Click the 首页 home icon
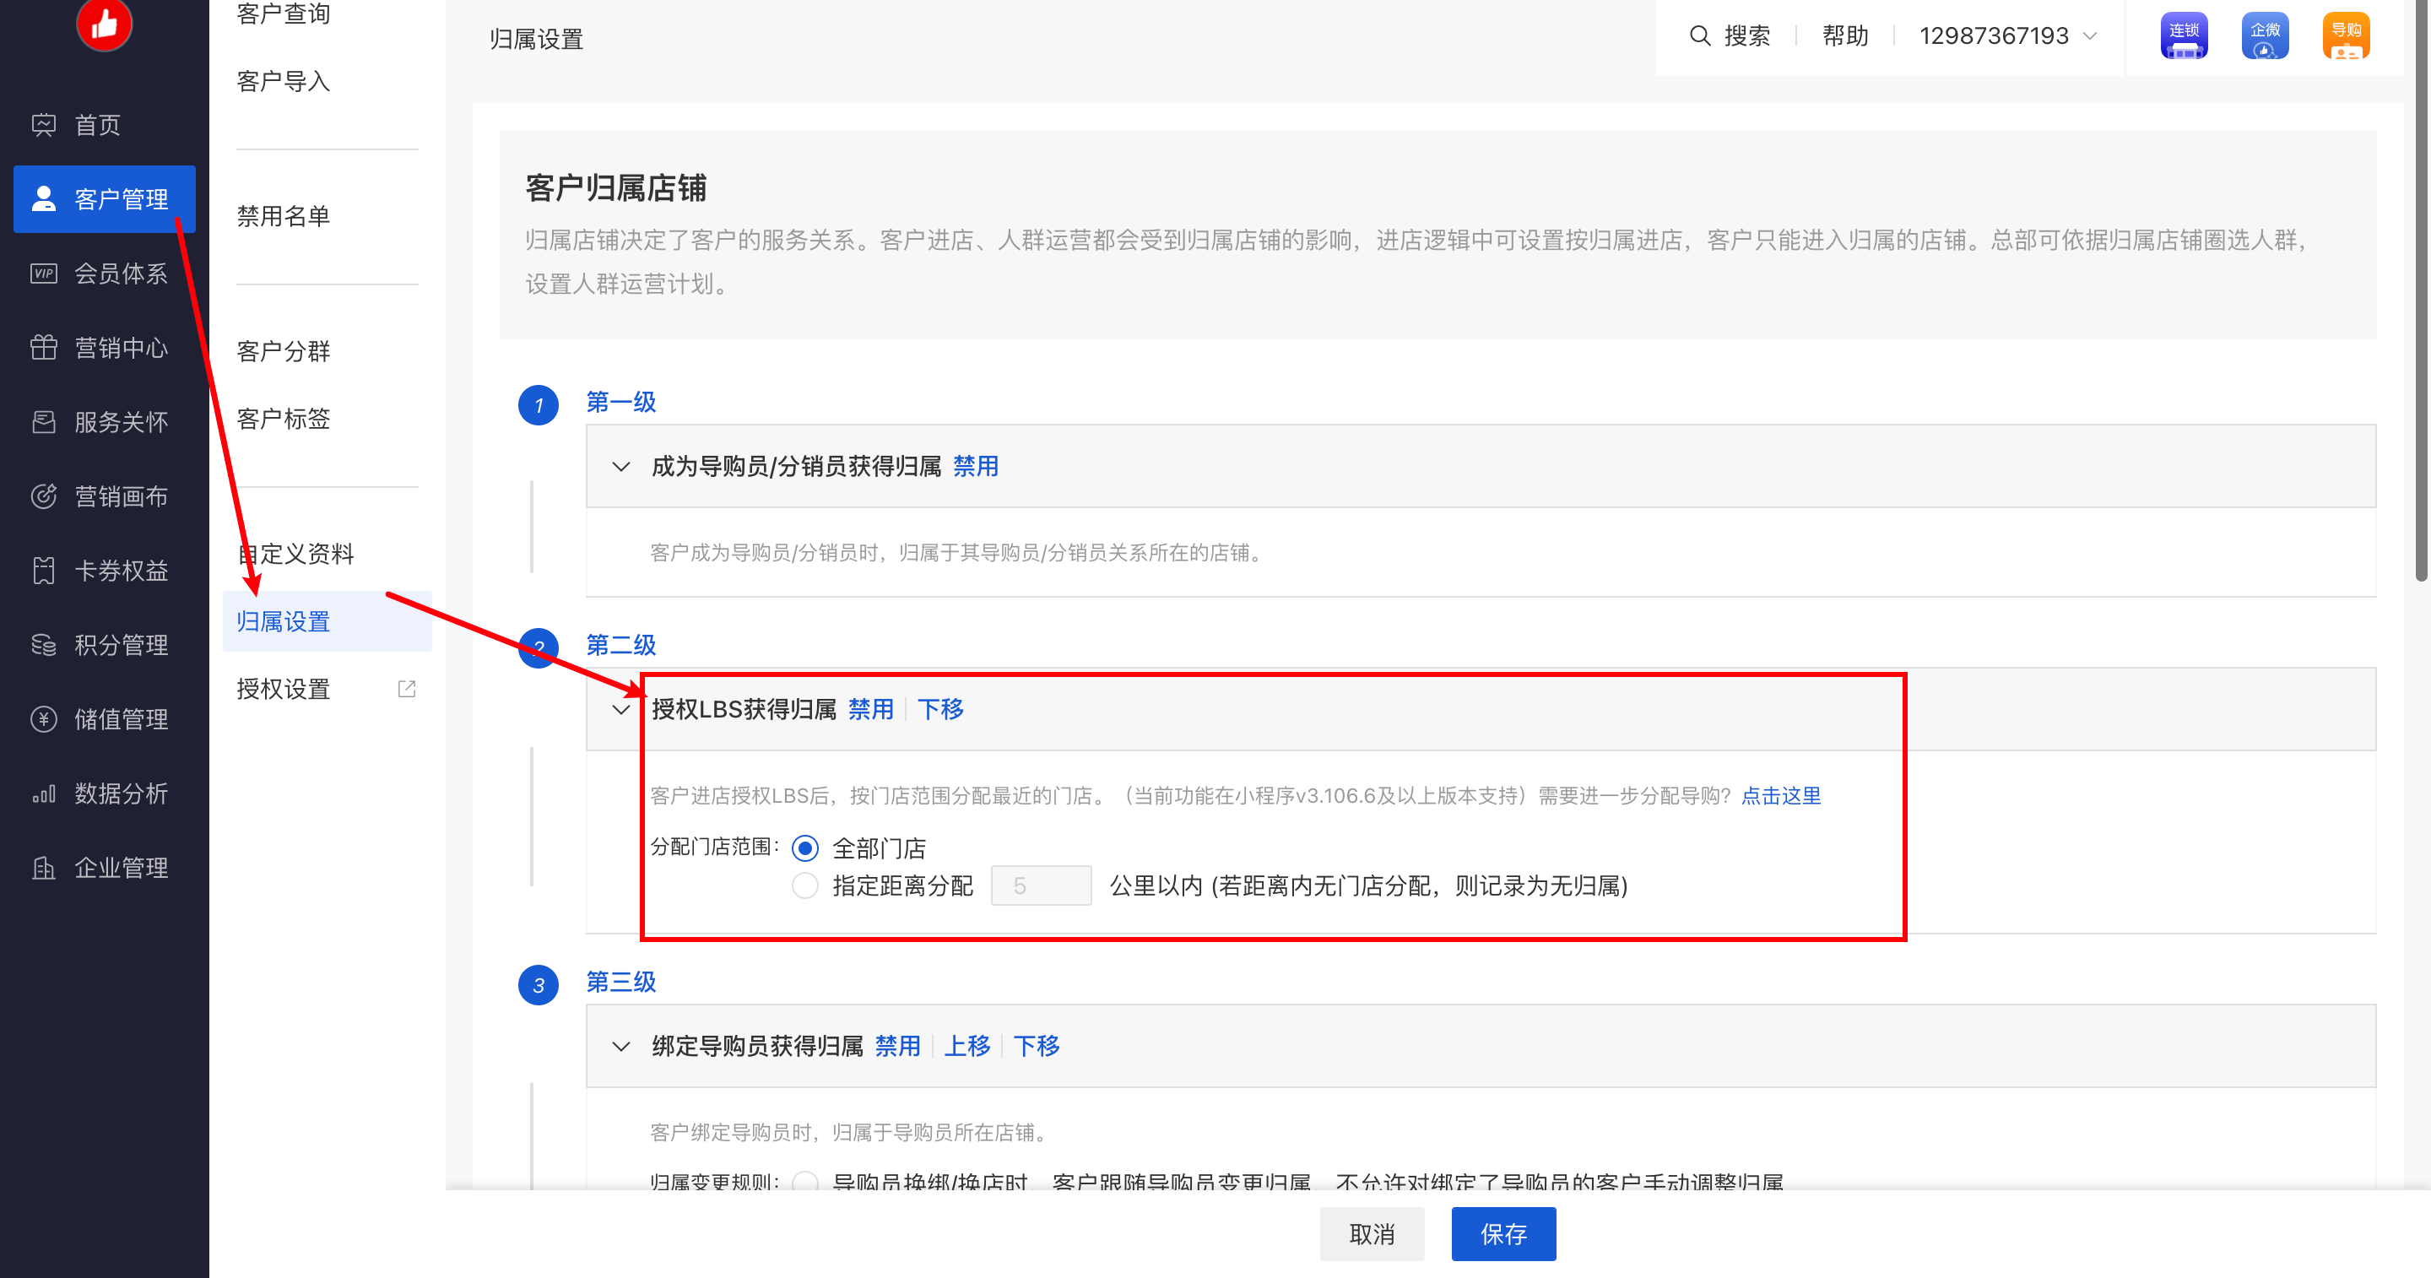This screenshot has width=2431, height=1278. pyautogui.click(x=43, y=125)
